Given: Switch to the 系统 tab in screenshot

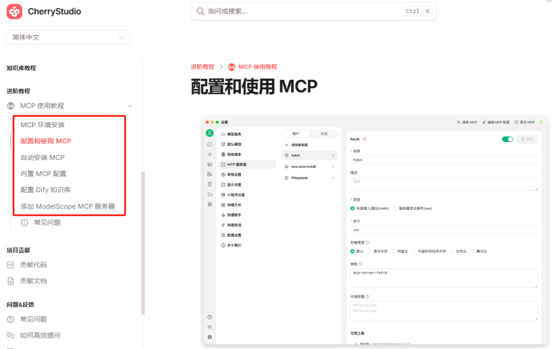Looking at the screenshot, I should [x=324, y=134].
